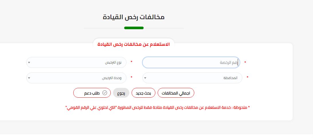Click the red ملحوظة note text
313x138 pixels.
(x=157, y=108)
